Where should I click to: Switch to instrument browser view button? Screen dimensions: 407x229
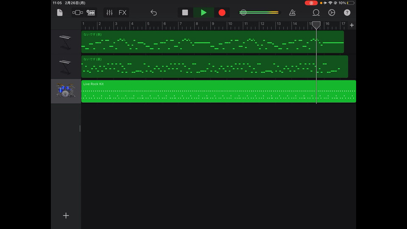tap(78, 12)
